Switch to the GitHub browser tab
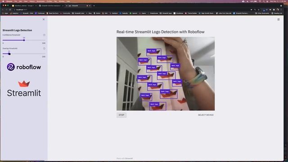 pyautogui.click(x=51, y=6)
